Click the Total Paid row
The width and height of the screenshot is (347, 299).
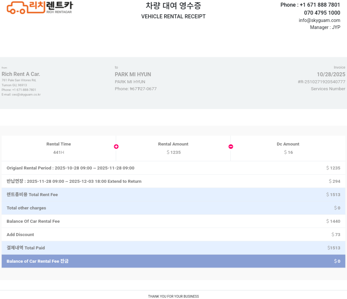[173, 248]
